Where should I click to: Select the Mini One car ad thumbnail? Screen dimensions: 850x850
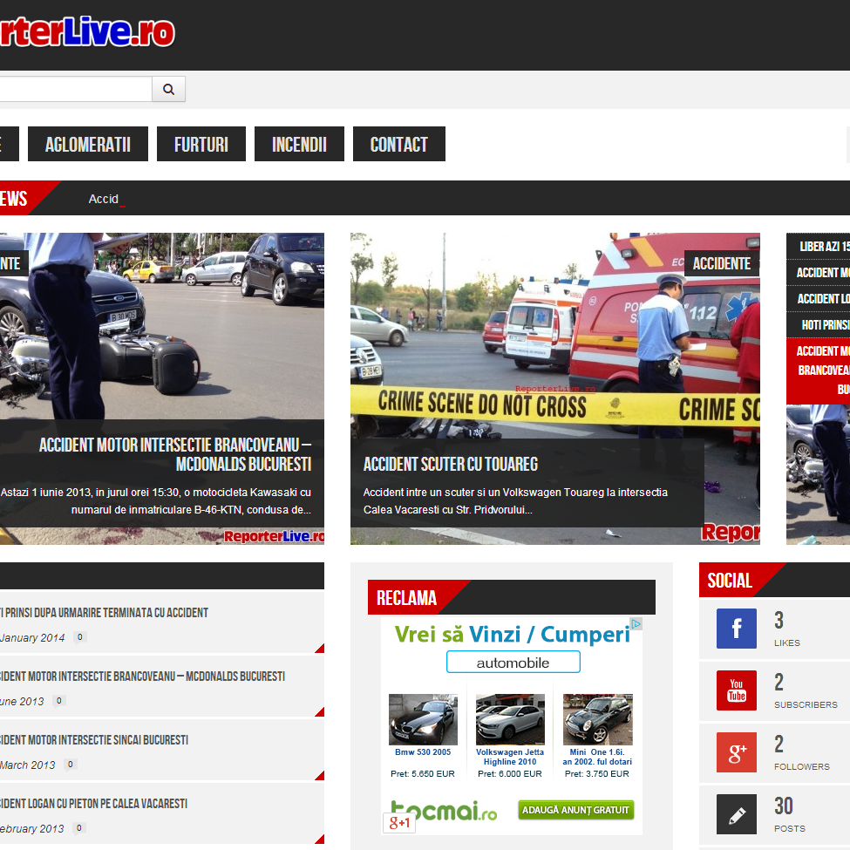point(597,719)
